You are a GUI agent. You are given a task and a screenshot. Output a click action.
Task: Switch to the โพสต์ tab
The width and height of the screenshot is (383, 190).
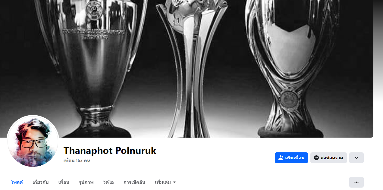pos(17,182)
